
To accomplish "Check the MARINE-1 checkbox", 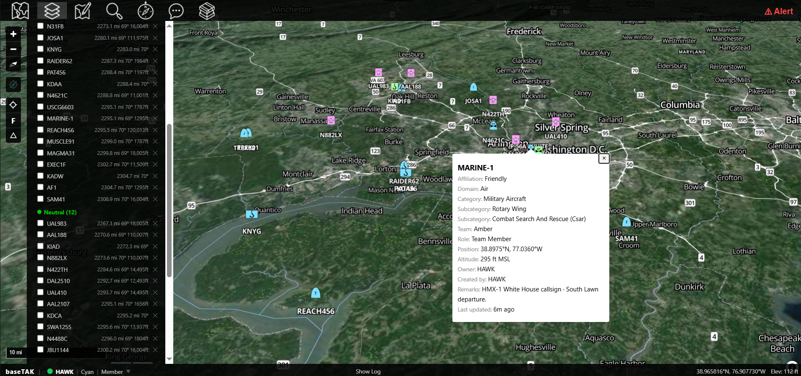I will [x=41, y=118].
